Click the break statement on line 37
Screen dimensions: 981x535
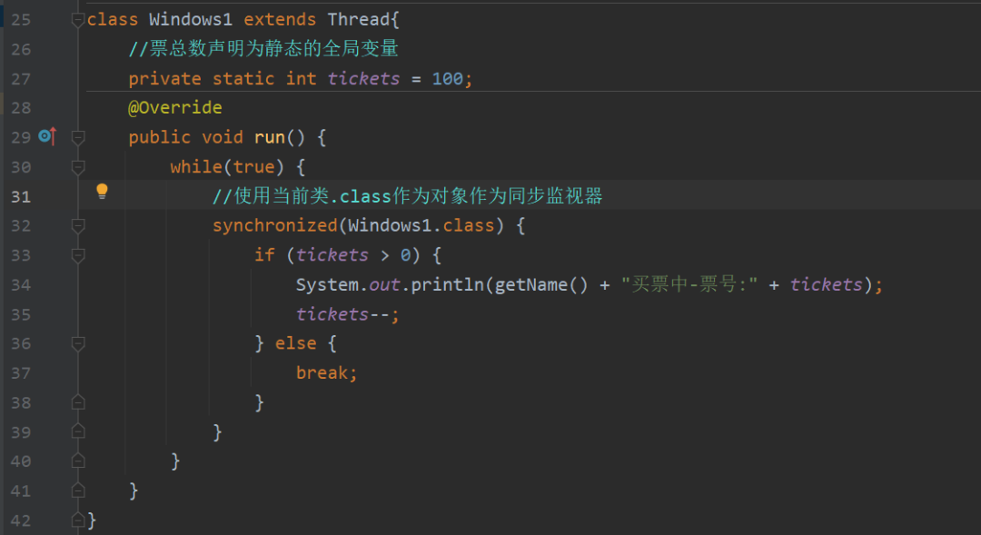point(327,373)
